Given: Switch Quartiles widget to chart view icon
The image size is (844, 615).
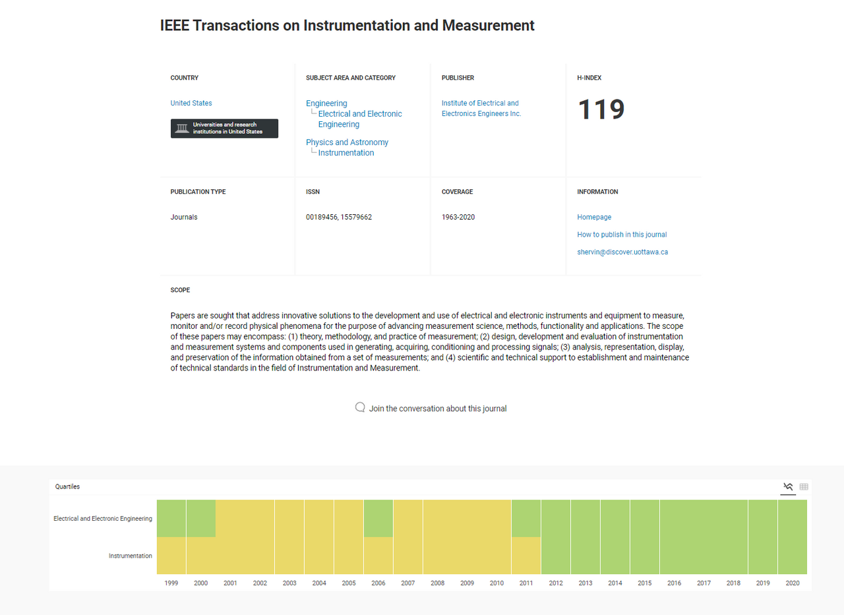Looking at the screenshot, I should [x=788, y=487].
